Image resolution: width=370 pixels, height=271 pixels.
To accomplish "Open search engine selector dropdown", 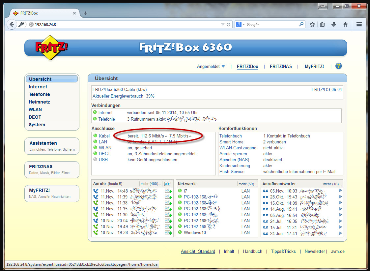I will click(241, 24).
